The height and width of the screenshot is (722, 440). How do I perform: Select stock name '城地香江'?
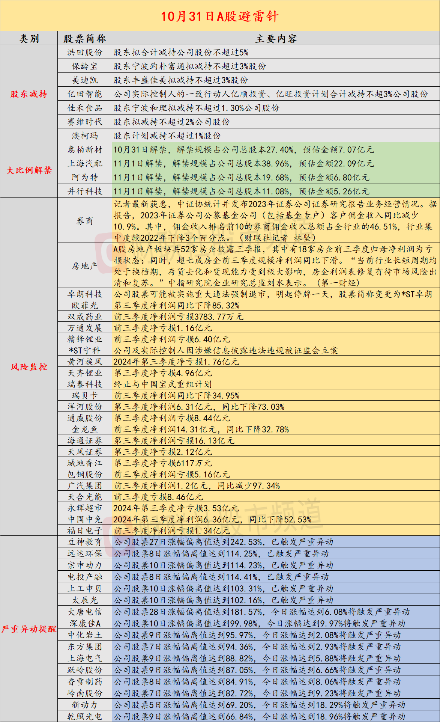point(85,463)
